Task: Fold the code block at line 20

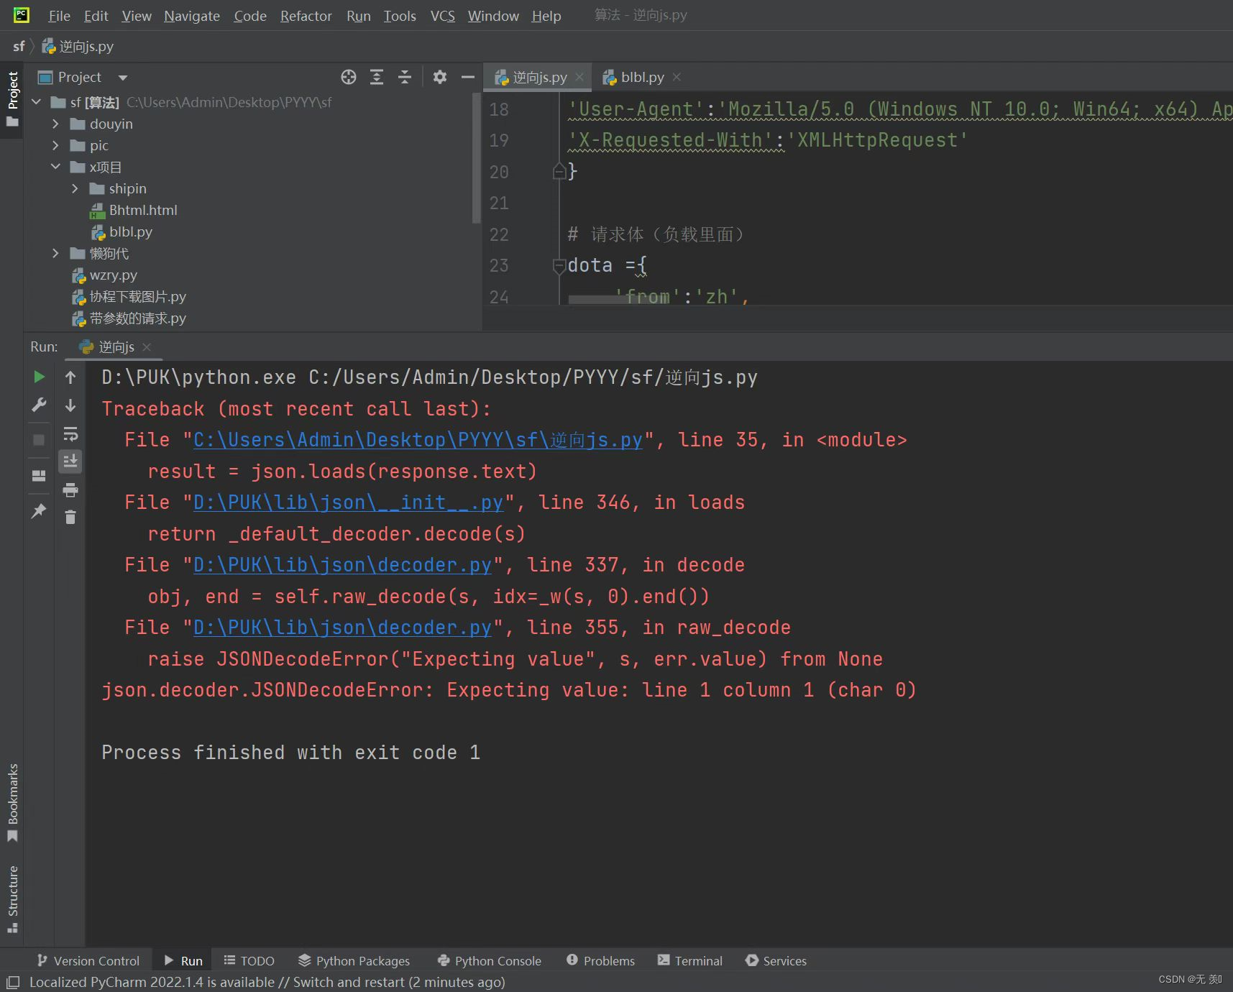Action: (559, 171)
